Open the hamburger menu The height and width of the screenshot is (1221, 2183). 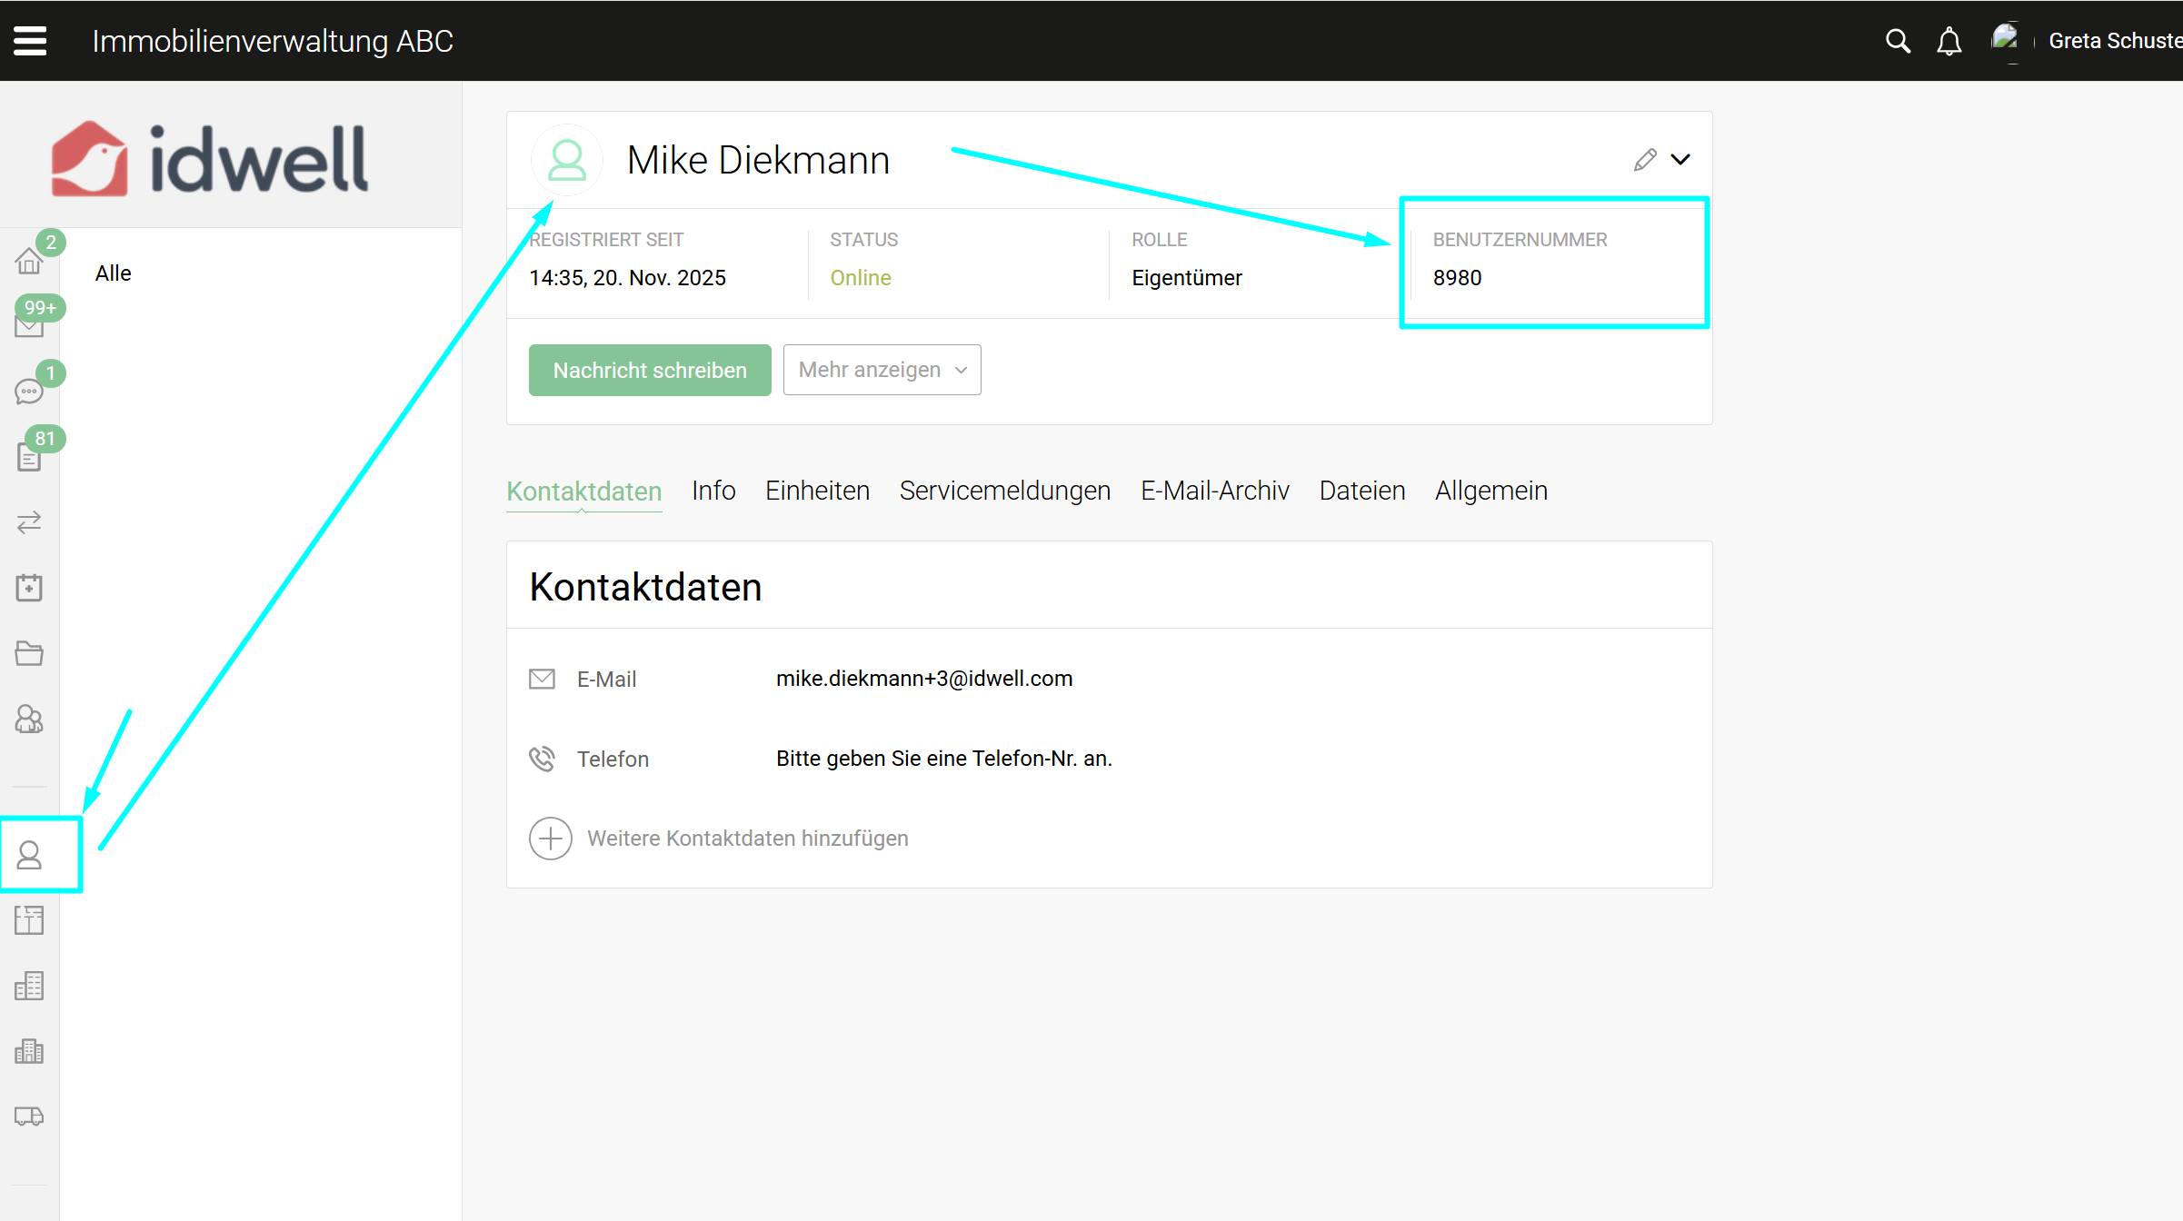30,41
